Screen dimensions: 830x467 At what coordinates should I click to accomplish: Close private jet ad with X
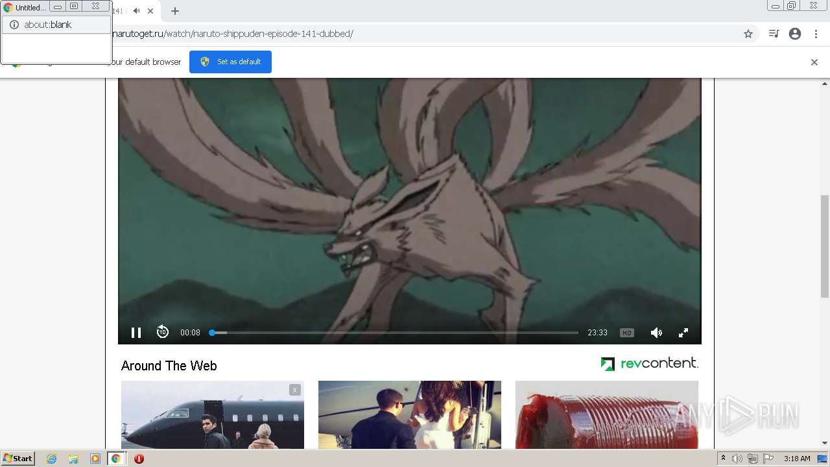295,390
